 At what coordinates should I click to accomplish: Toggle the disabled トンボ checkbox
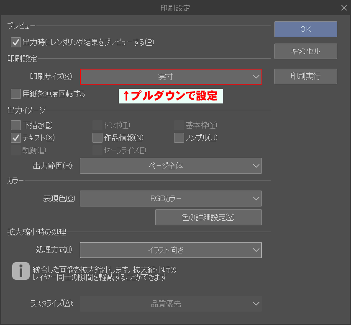(x=97, y=125)
